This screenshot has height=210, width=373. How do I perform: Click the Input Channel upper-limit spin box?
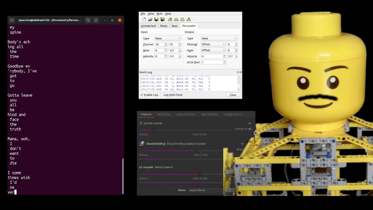tap(175, 44)
